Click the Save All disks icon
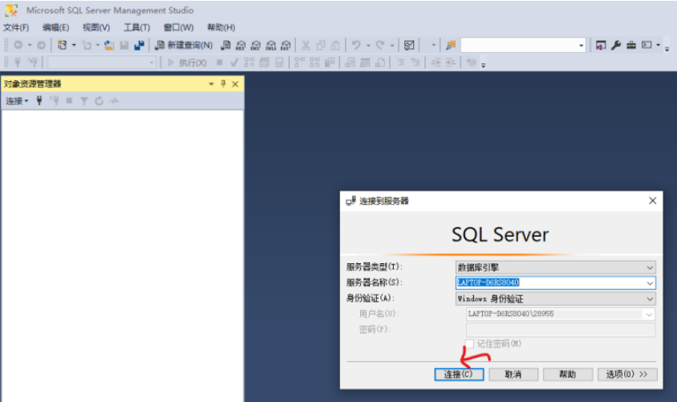 coord(139,45)
